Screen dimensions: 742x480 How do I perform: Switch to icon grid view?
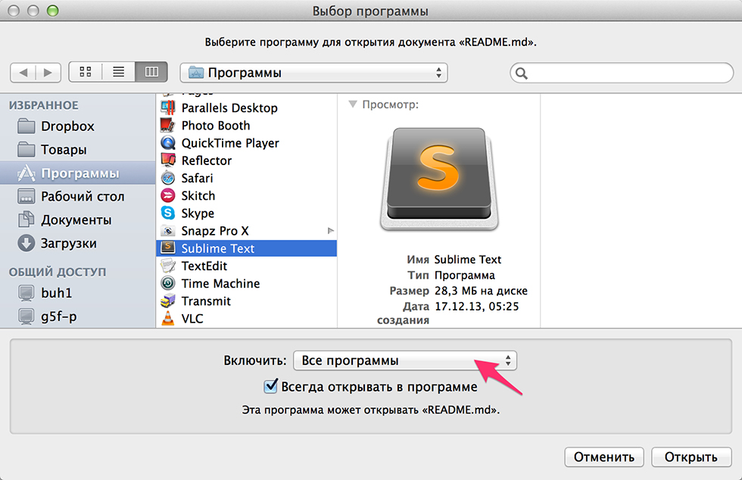(x=85, y=73)
